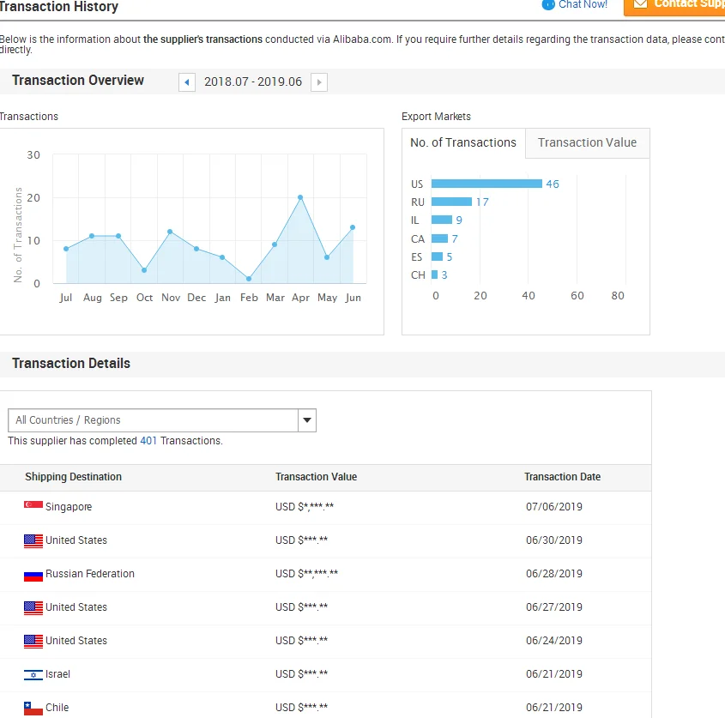Switch to the Transaction Value tab
This screenshot has width=725, height=718.
[x=587, y=143]
